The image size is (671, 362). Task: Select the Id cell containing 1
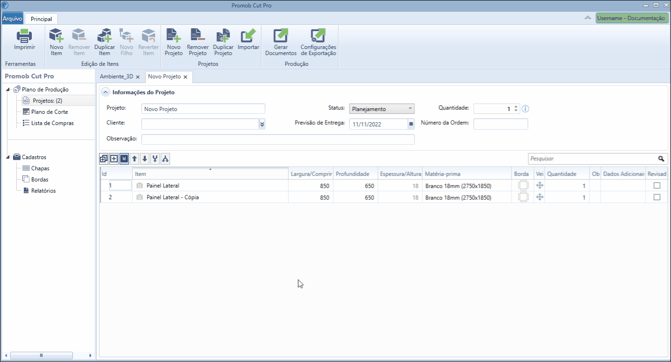point(120,185)
